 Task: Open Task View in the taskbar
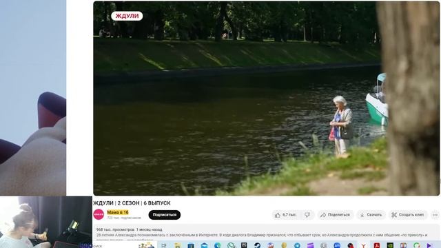click(x=164, y=245)
